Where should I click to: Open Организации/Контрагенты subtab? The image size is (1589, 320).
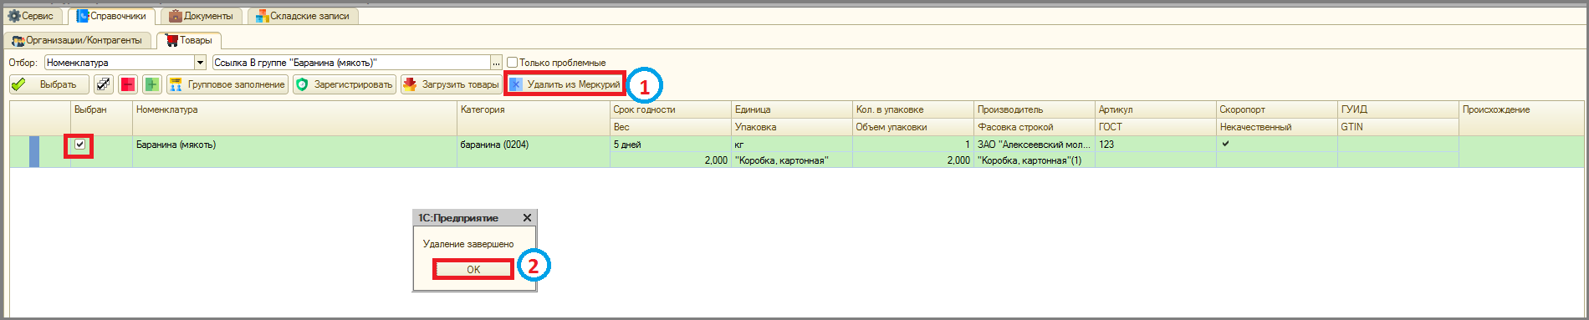(78, 40)
